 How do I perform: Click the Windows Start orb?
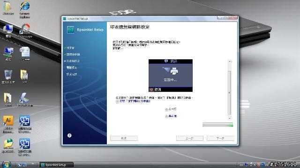point(6,165)
